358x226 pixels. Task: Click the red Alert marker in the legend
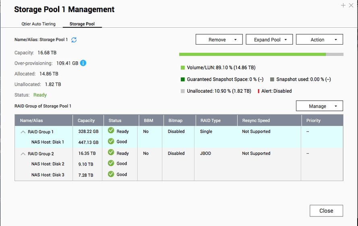259,91
